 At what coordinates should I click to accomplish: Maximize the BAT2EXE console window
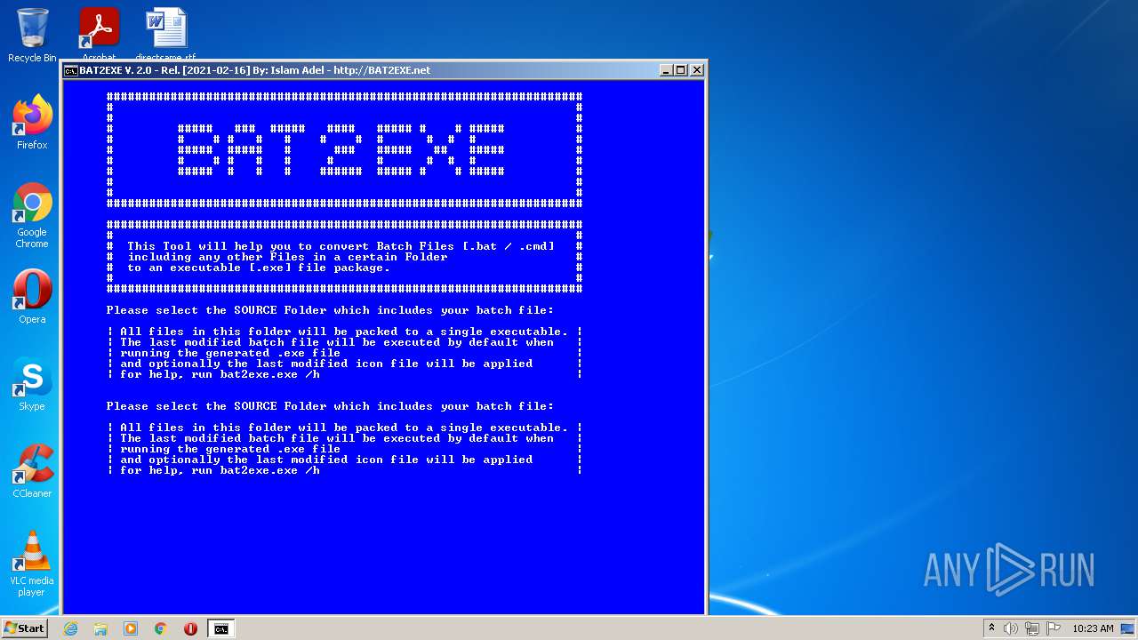click(x=682, y=70)
